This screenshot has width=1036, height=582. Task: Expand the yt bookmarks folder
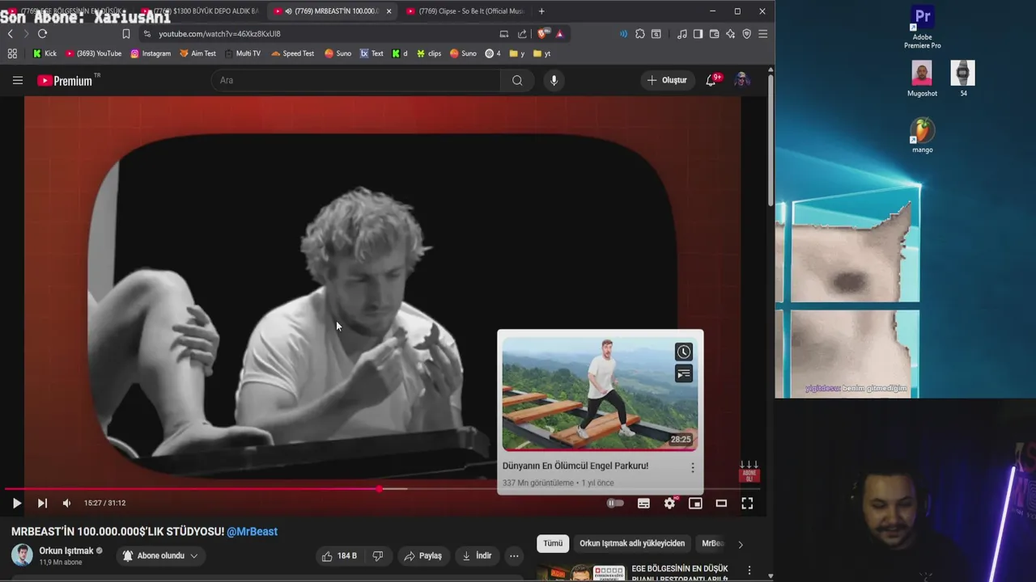pos(542,53)
